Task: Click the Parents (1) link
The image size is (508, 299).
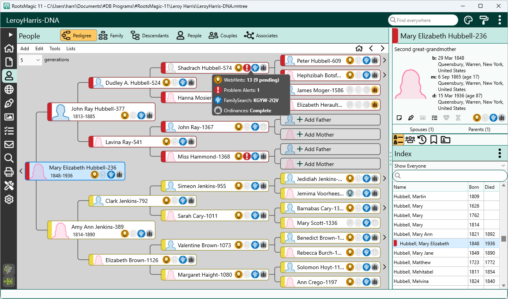Action: point(479,129)
